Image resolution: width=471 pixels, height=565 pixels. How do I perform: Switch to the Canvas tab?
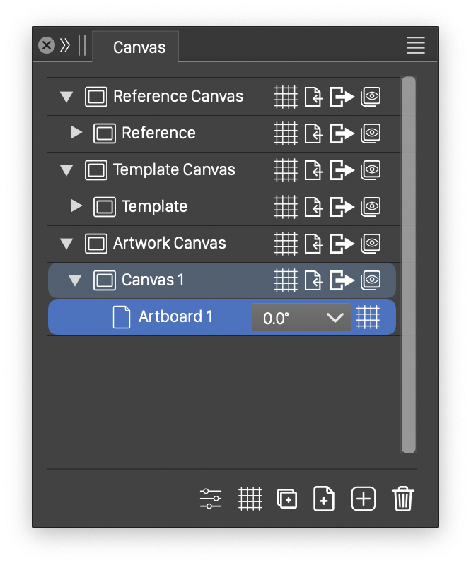139,47
